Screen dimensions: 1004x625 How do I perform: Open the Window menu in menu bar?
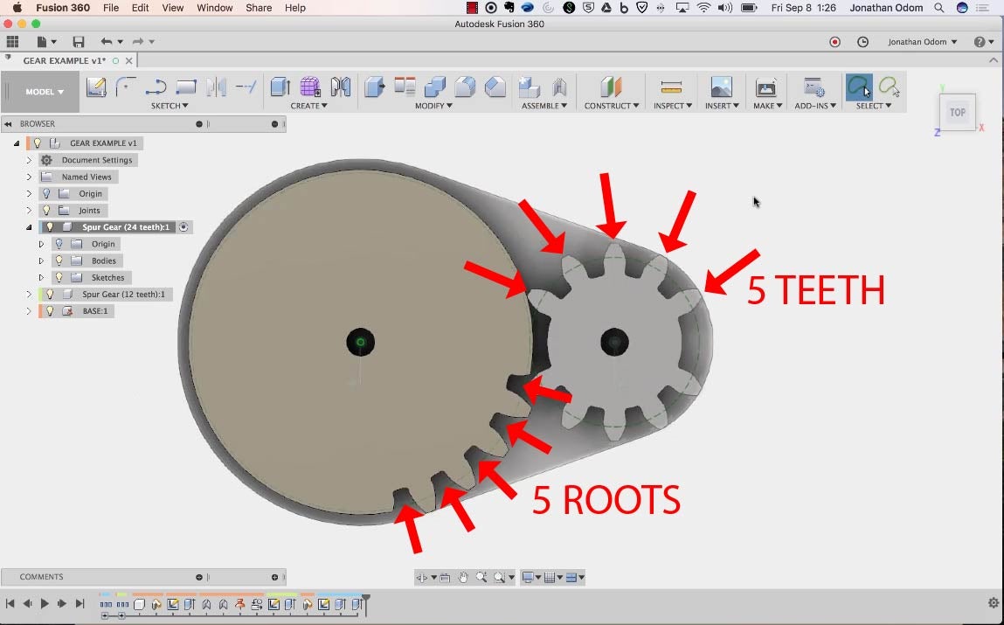click(214, 8)
